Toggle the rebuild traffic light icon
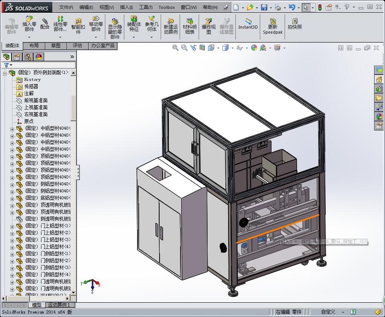Viewport: 385px width, 317px height. 320,7
